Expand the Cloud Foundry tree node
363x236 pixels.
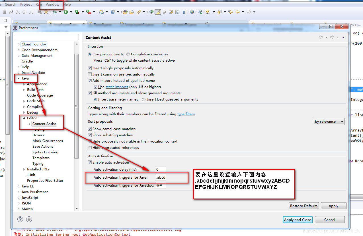[19, 44]
